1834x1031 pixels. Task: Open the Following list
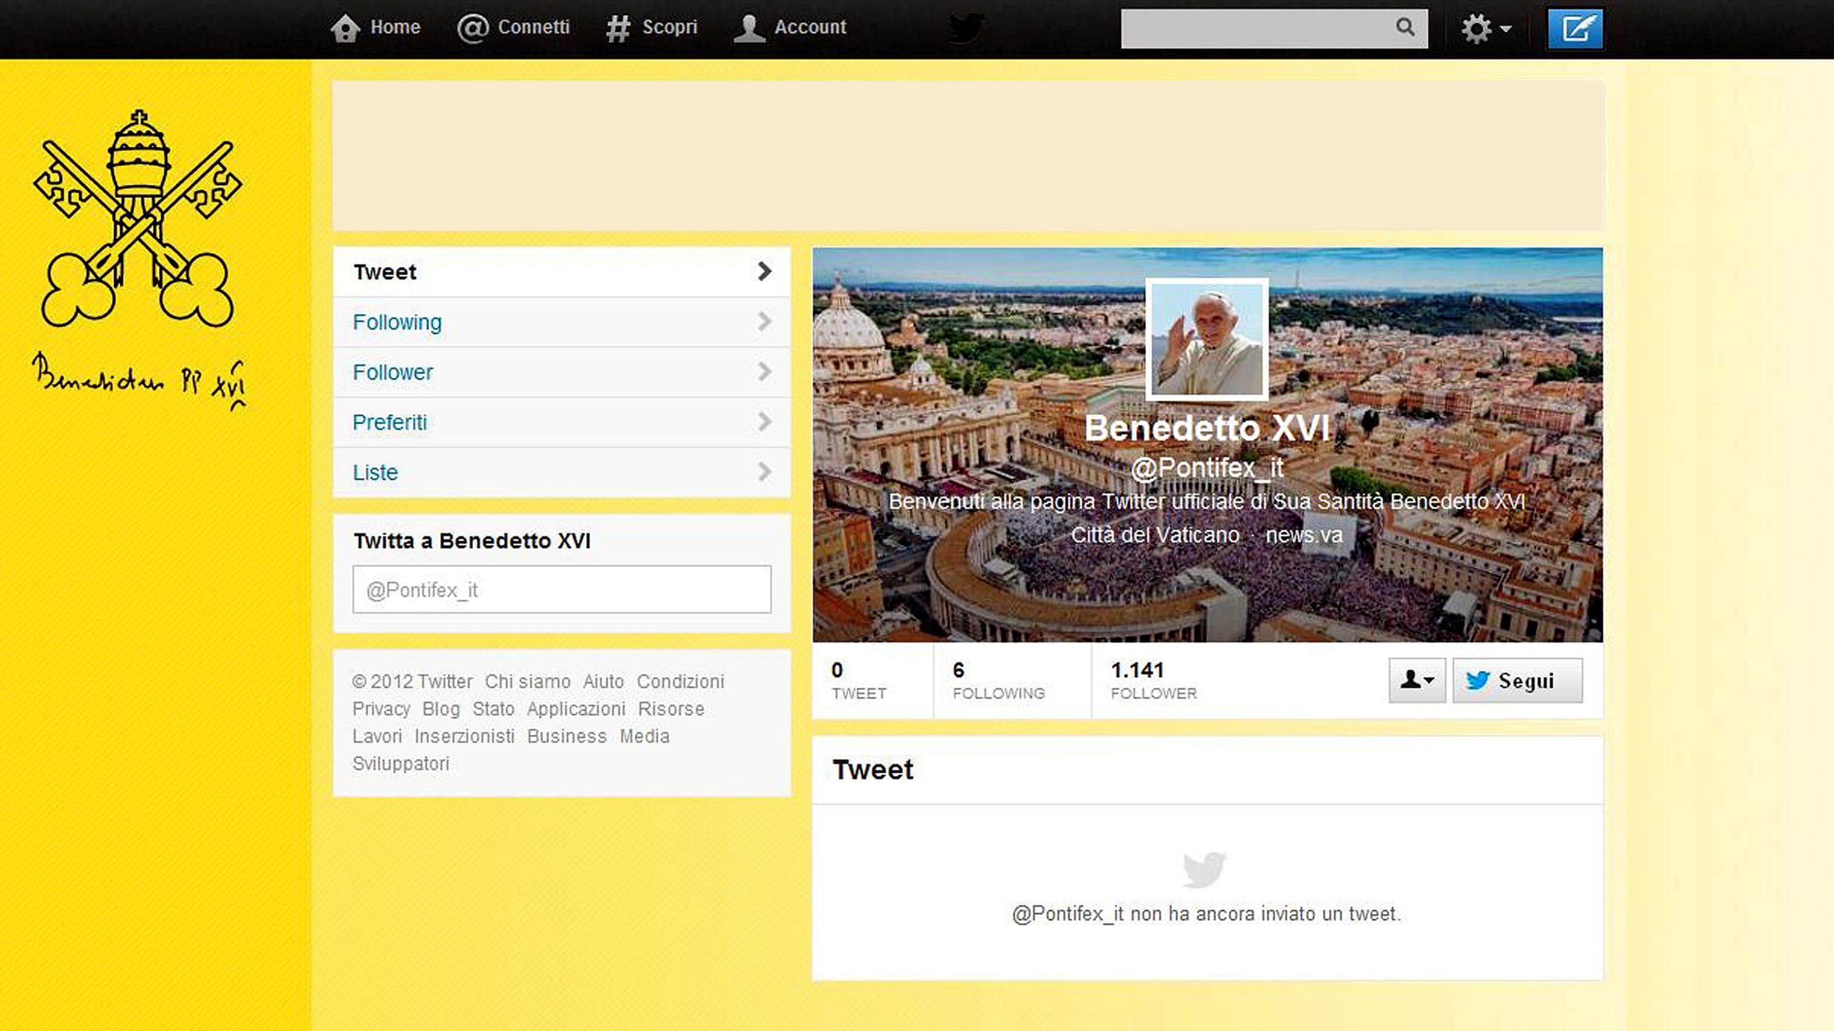562,322
